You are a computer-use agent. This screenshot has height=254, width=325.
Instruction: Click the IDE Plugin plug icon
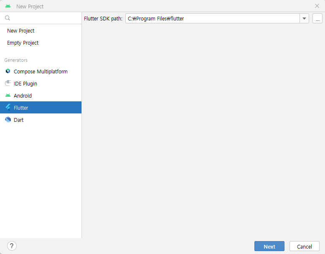point(8,83)
